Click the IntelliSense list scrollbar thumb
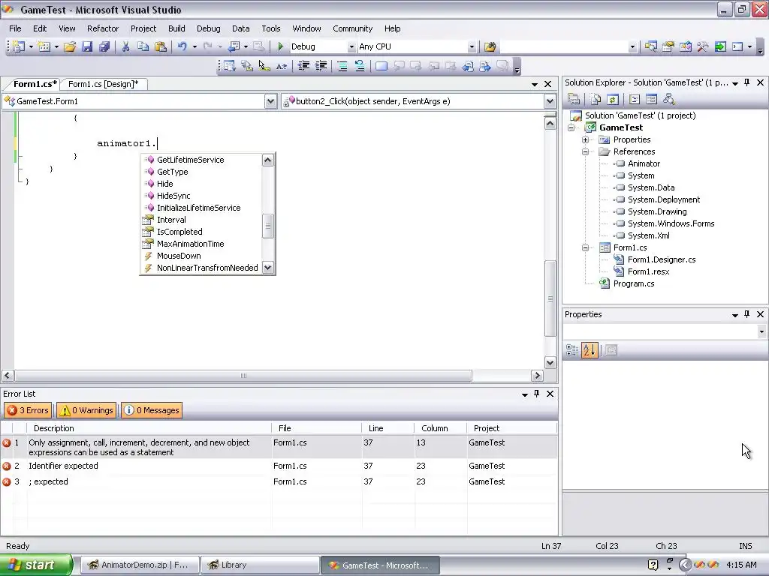This screenshot has width=769, height=576. (x=268, y=226)
